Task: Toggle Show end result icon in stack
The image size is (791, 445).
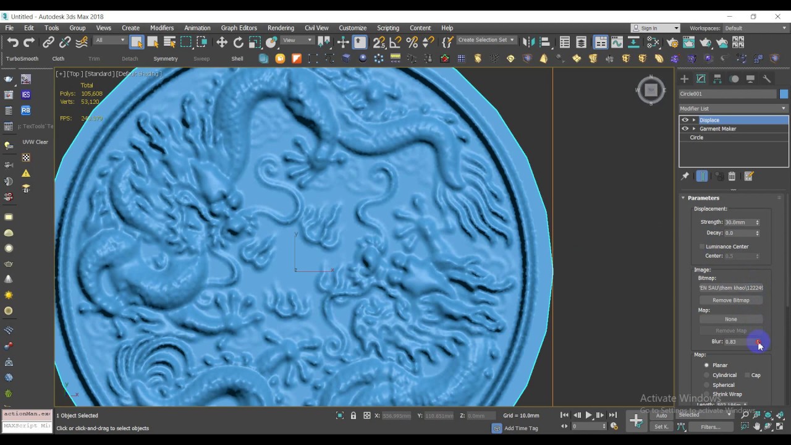Action: [702, 176]
